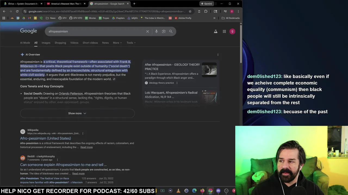Open Can someone explain Afropessimism Reddit result
This screenshot has height=195, width=348.
coord(63,165)
